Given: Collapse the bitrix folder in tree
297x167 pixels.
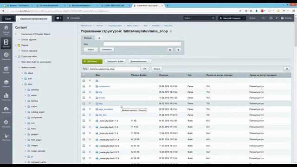Looking at the screenshot, I should 22,84.
